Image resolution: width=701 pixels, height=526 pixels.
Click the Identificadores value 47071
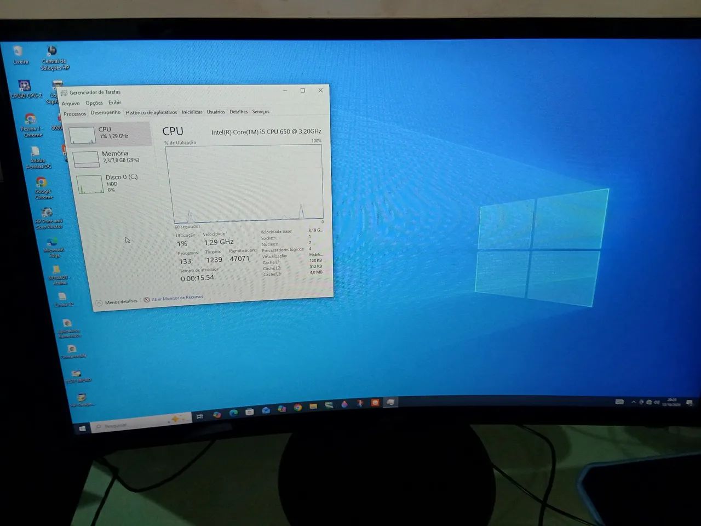click(239, 259)
